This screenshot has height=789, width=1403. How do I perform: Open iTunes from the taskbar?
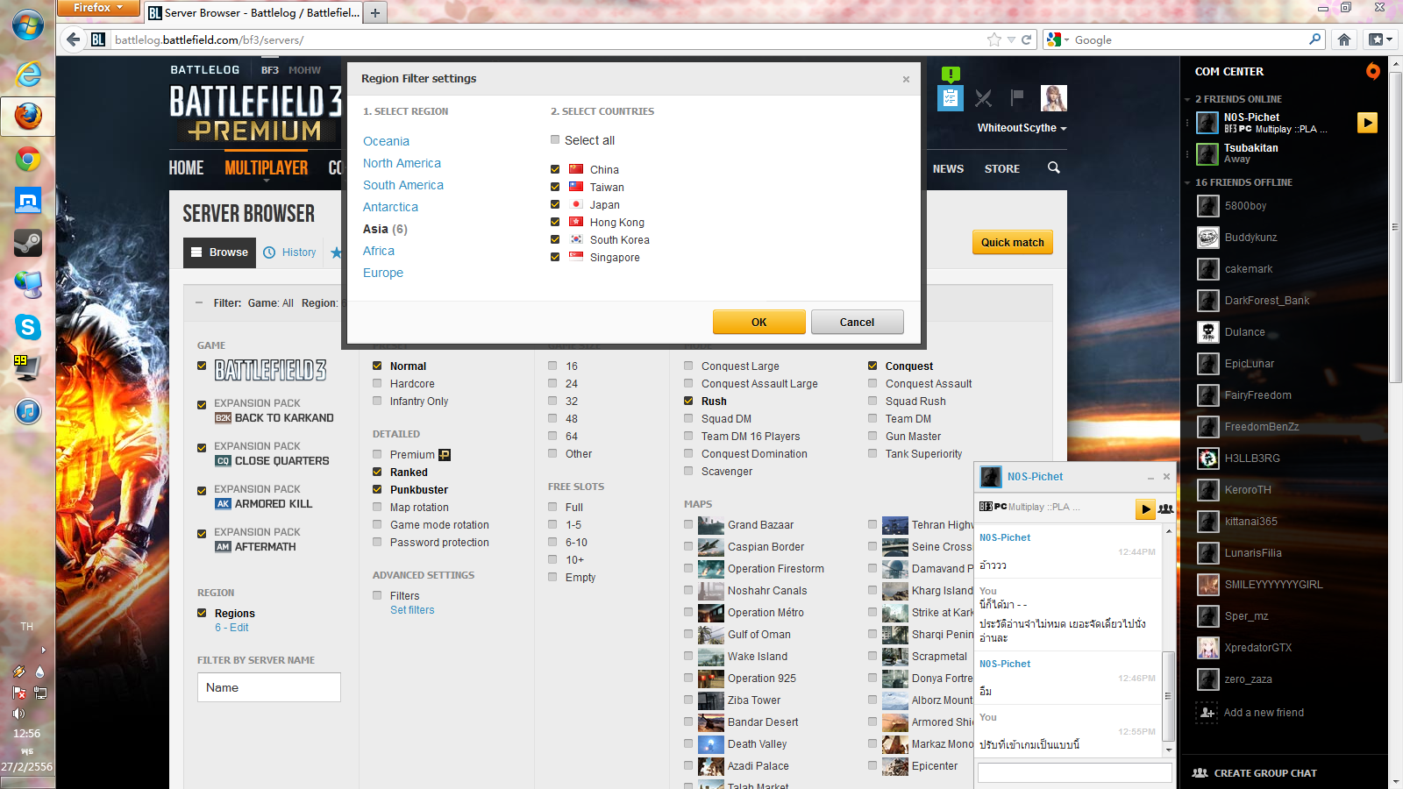click(28, 411)
